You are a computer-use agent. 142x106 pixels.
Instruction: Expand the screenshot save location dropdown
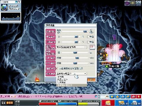(x=85, y=47)
